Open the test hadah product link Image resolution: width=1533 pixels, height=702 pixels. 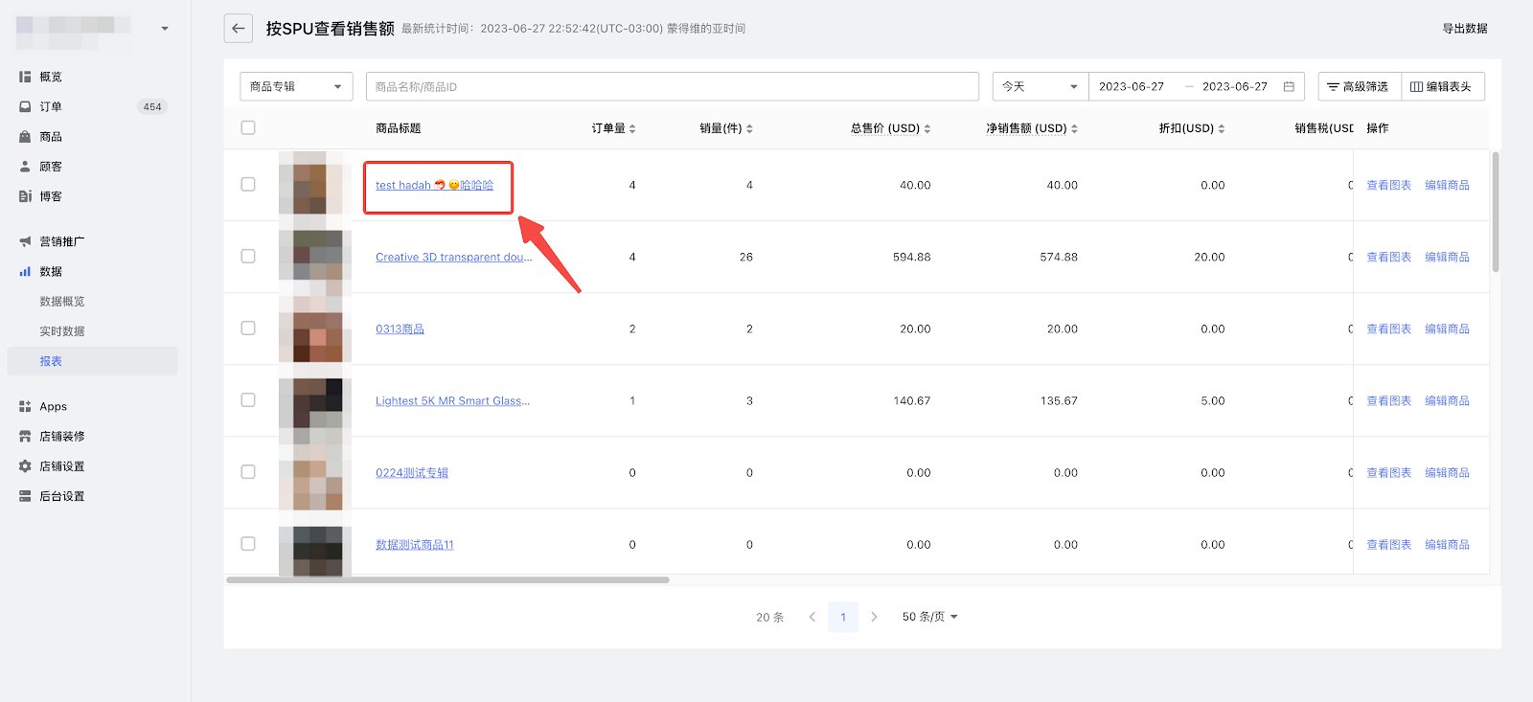coord(434,185)
